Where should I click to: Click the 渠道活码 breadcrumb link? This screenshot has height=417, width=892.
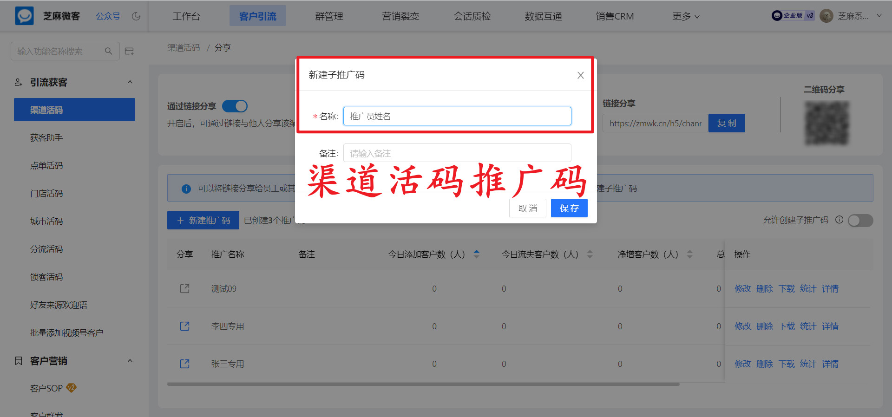tap(184, 47)
